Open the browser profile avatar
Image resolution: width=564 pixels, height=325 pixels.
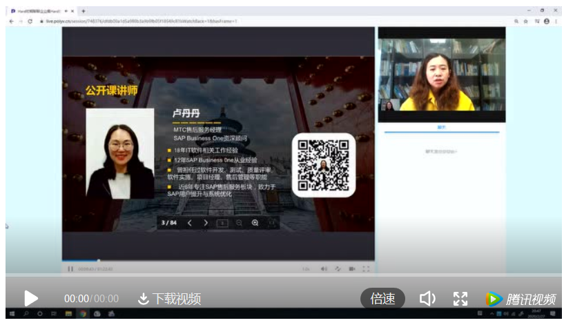coord(546,21)
